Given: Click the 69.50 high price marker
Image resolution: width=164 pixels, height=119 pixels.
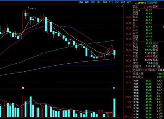Looking at the screenshot, I should 33,9.
